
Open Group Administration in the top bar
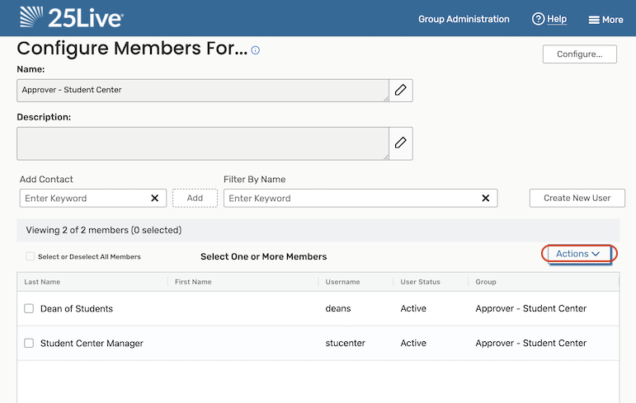(464, 19)
